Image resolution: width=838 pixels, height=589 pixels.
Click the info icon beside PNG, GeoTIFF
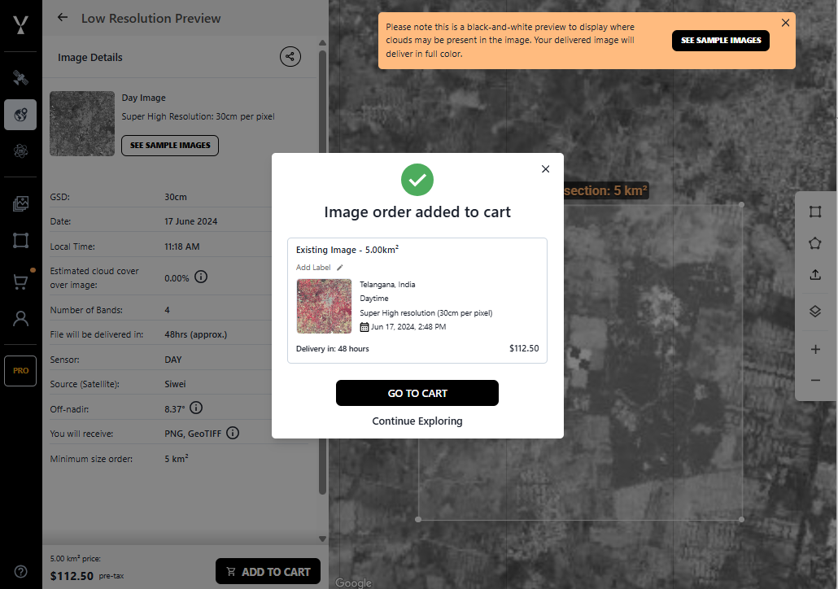233,433
